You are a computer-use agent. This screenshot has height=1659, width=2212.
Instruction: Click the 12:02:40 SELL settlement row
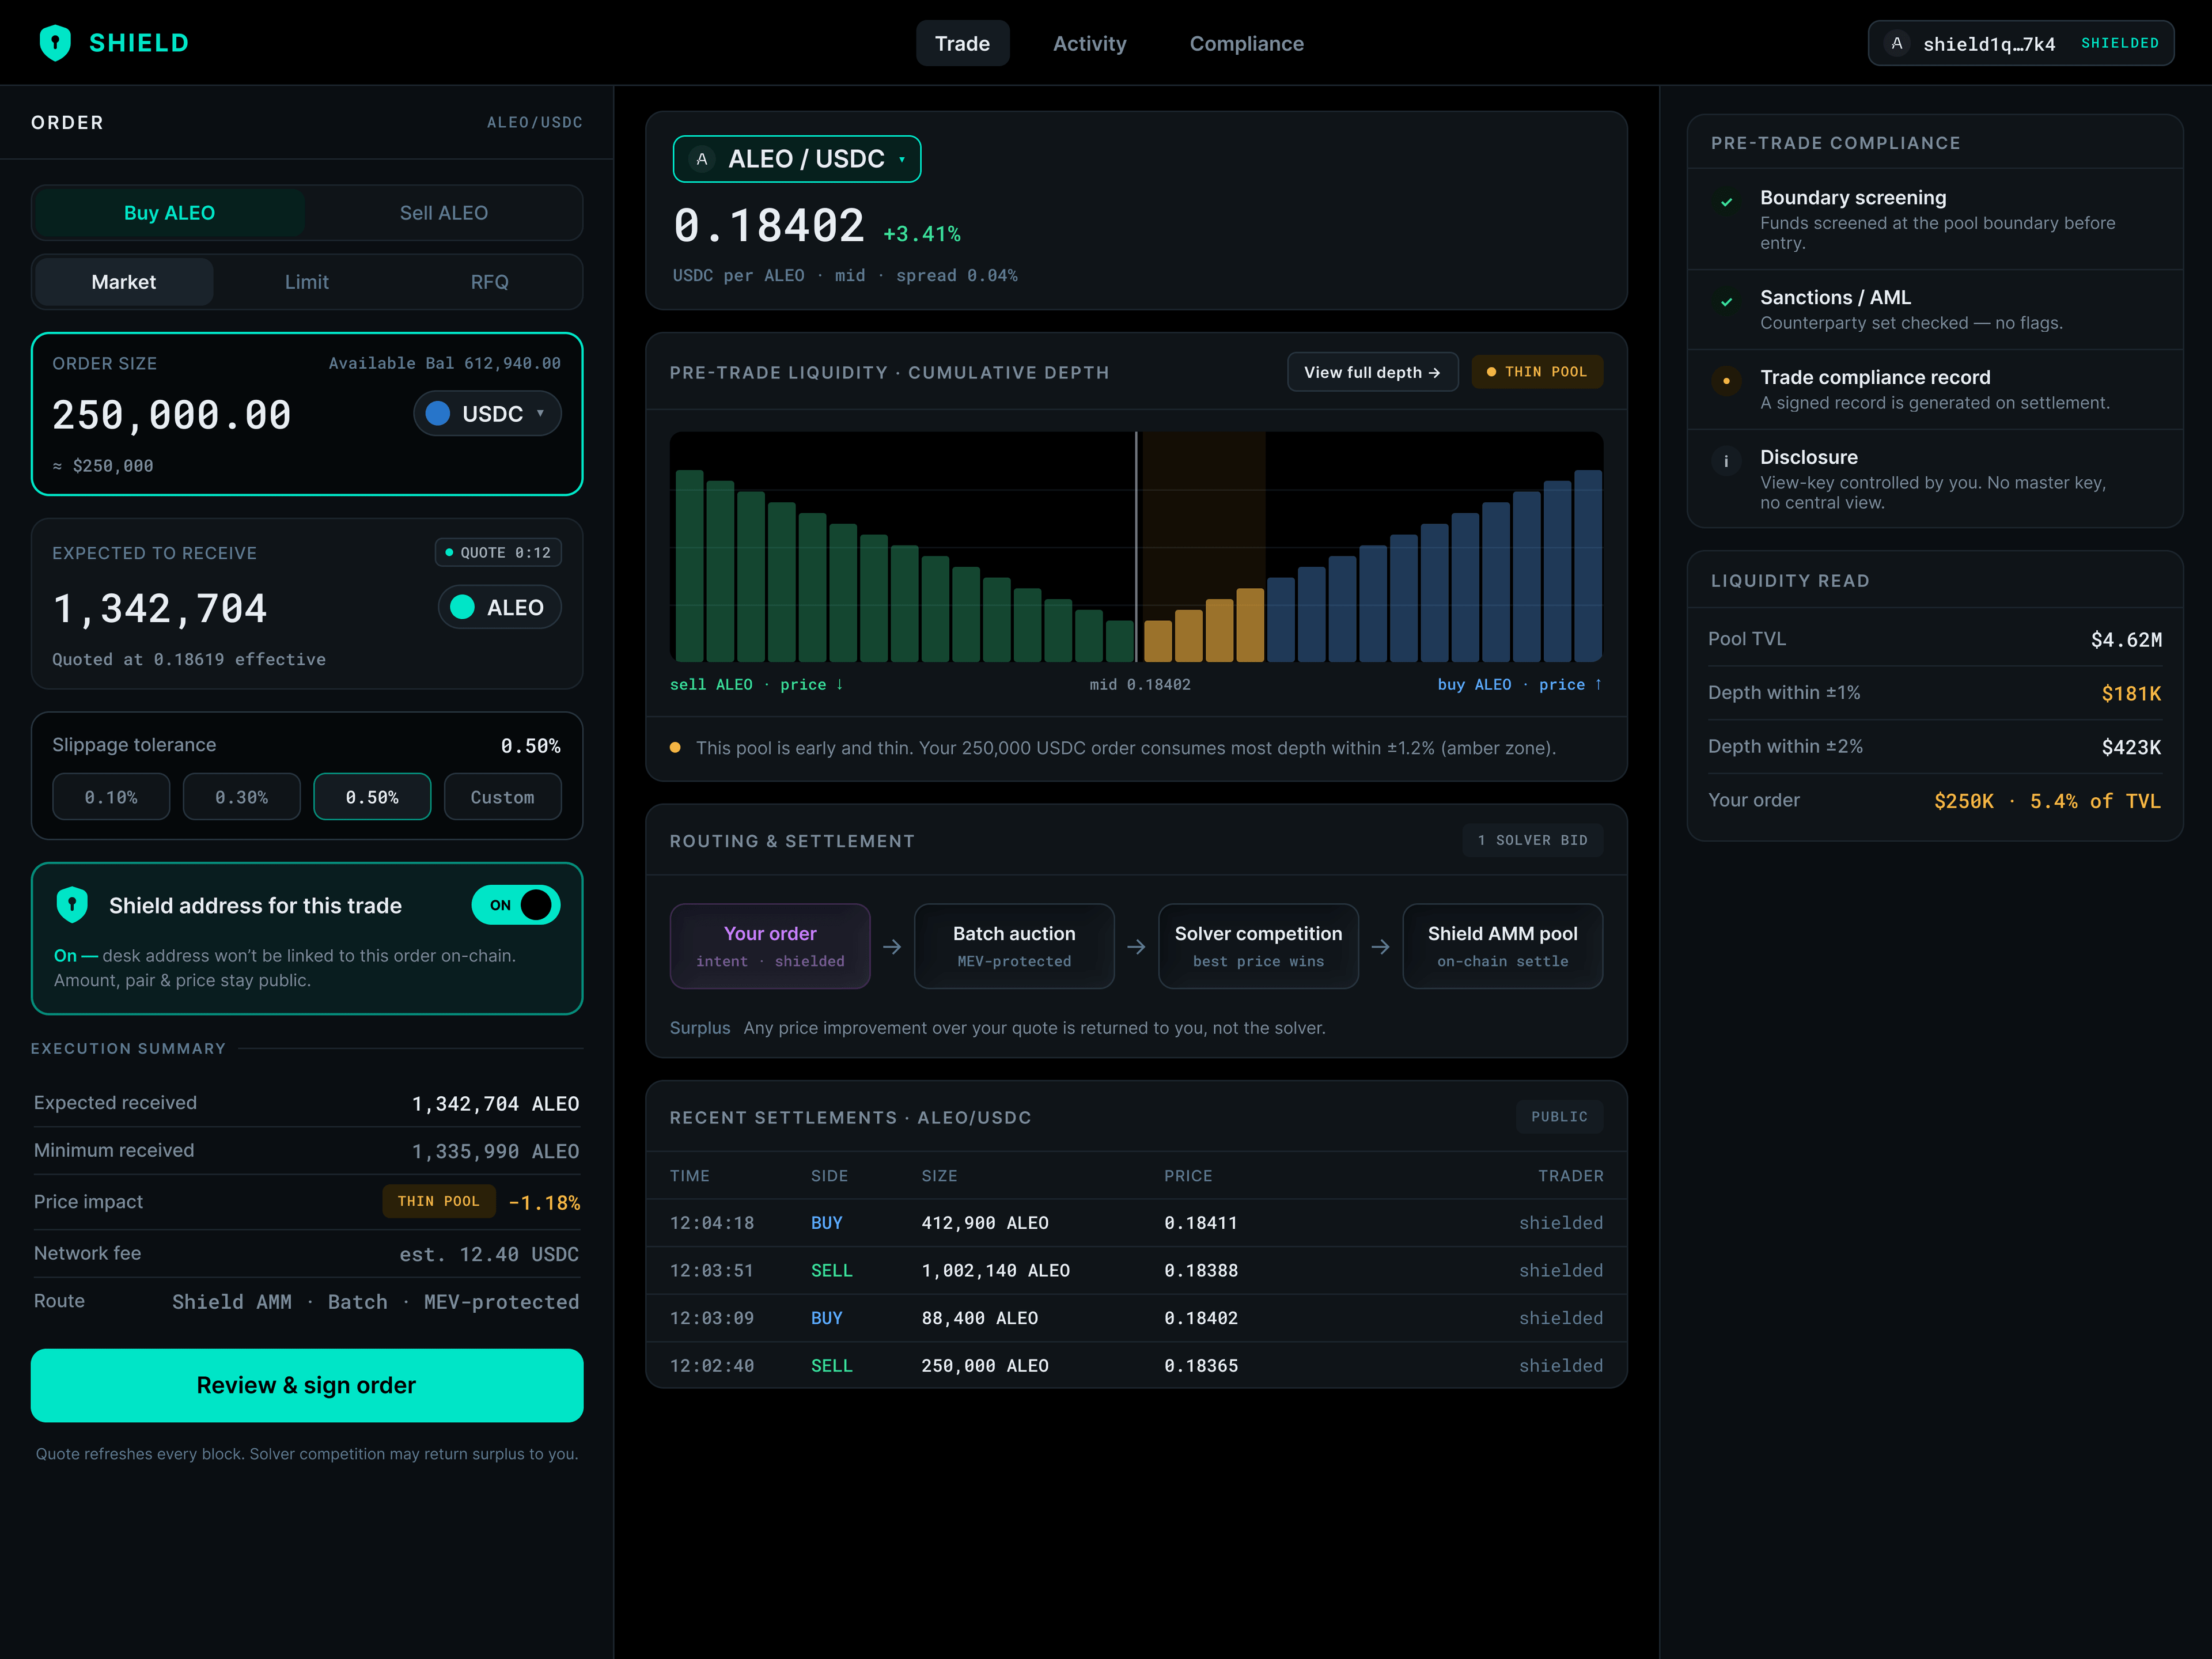[x=1136, y=1366]
